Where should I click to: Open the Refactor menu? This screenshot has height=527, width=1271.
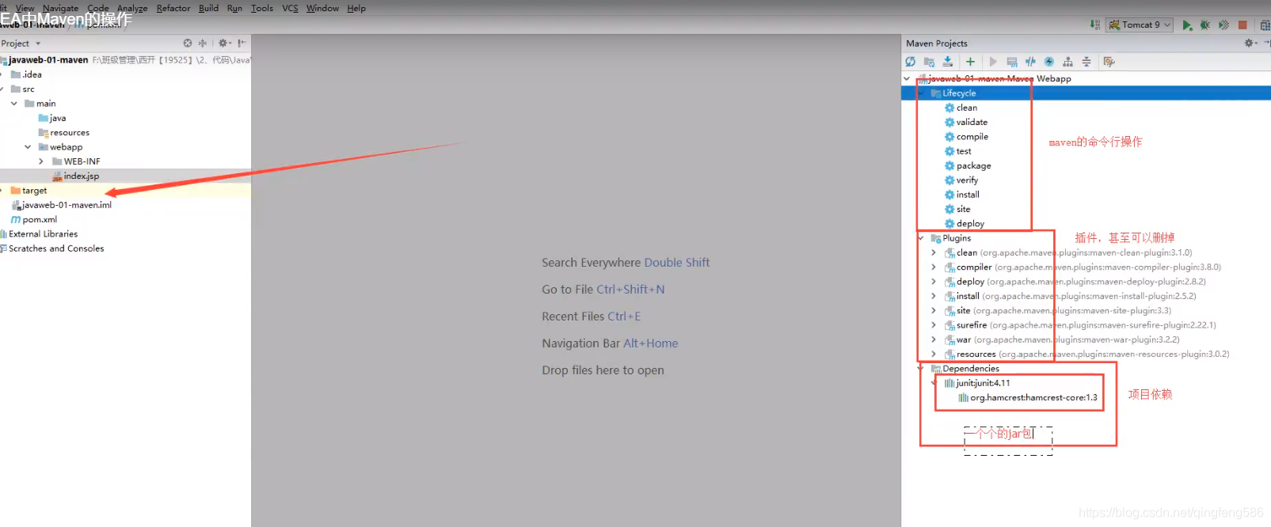(x=173, y=8)
